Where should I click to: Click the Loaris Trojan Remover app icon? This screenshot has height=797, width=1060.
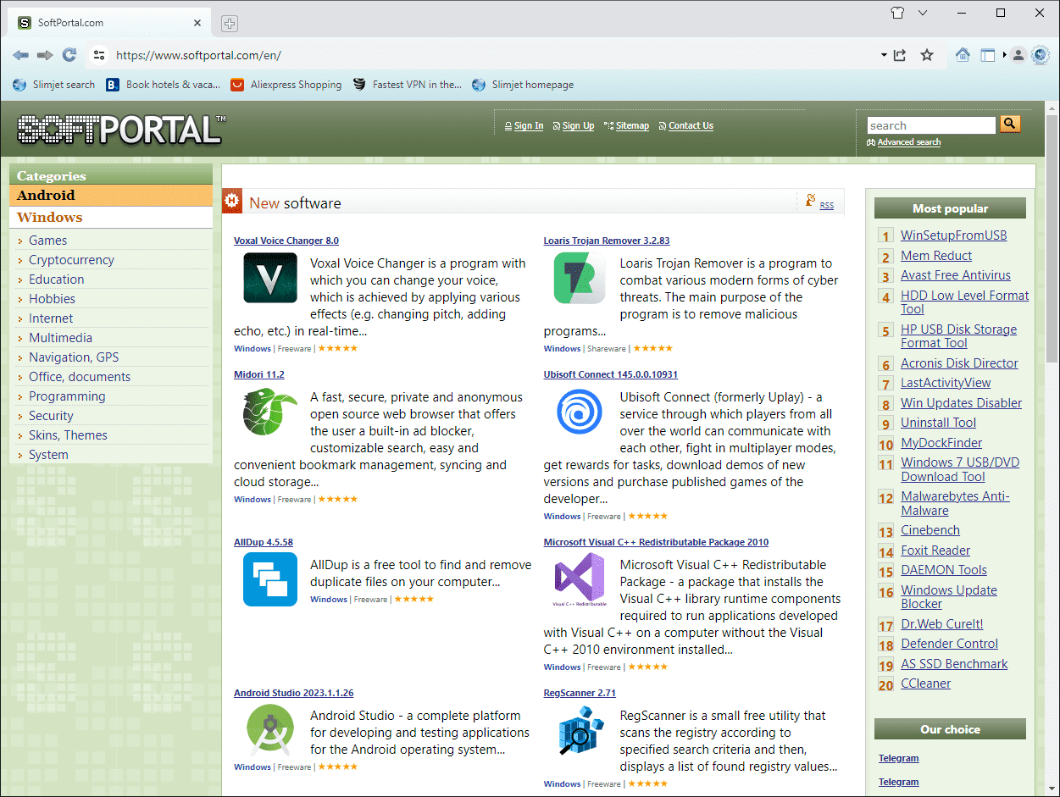(580, 279)
